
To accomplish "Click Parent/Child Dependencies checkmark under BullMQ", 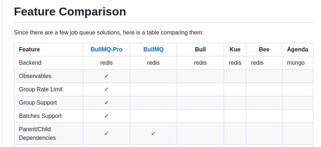I will (x=153, y=133).
